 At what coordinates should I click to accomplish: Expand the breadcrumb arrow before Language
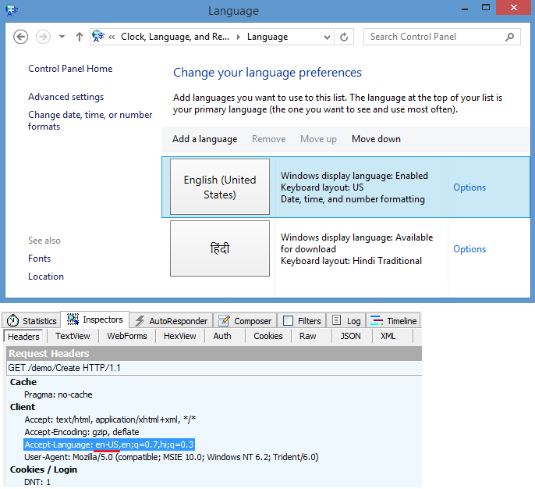tap(239, 37)
